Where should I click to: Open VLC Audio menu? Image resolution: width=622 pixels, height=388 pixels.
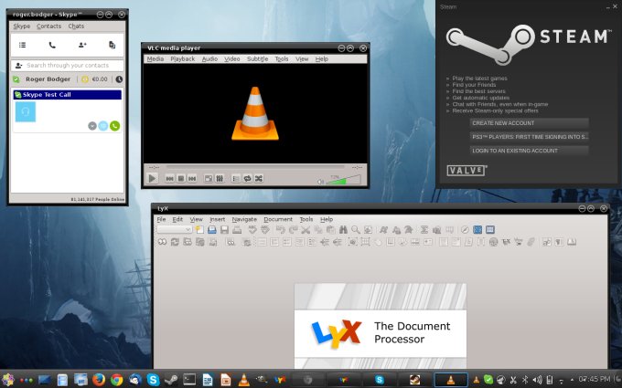209,59
